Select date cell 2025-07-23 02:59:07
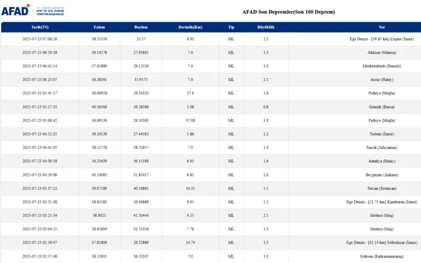421x263 pixels. tap(40, 243)
